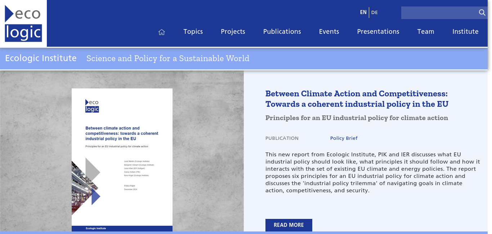Screen dimensions: 492x234
Task: Open the Between Climate Action and Competitiveness headline
Action: (357, 99)
